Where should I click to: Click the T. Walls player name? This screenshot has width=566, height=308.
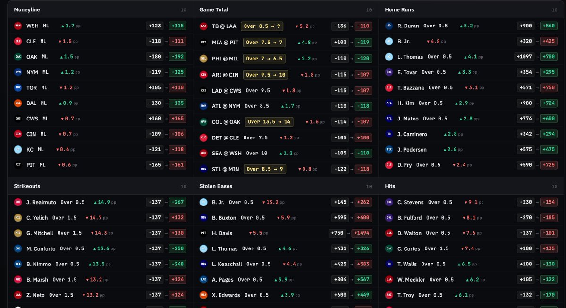tap(407, 265)
